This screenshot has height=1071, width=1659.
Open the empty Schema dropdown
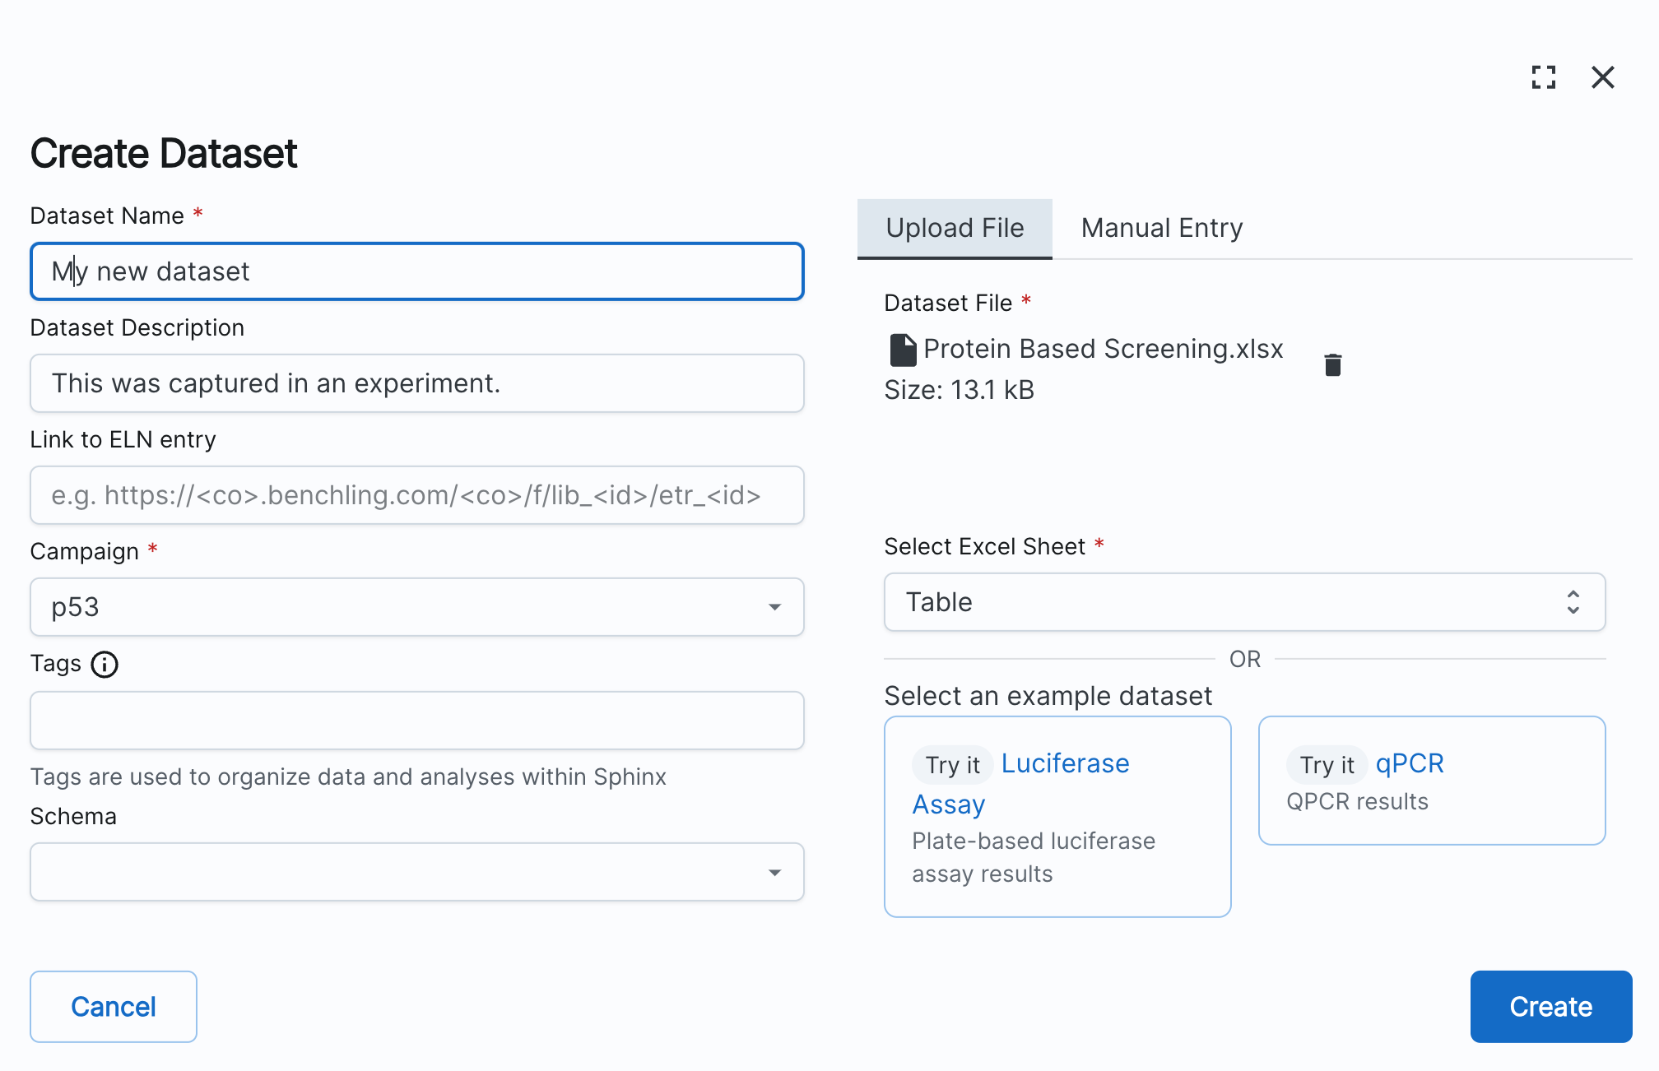click(x=416, y=872)
